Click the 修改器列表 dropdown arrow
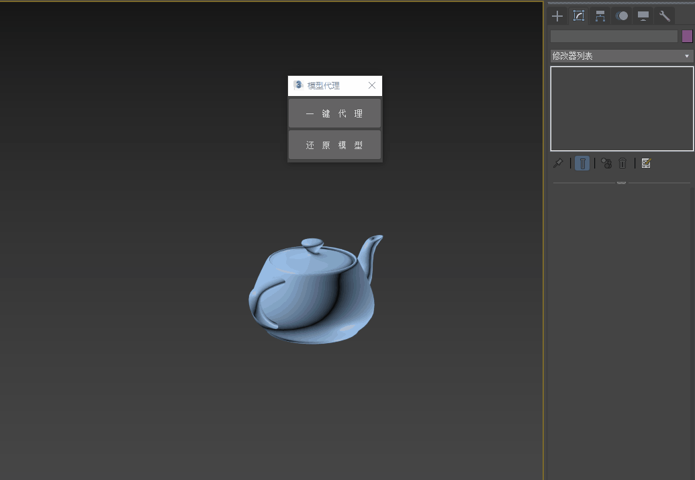This screenshot has width=695, height=480. tap(686, 56)
